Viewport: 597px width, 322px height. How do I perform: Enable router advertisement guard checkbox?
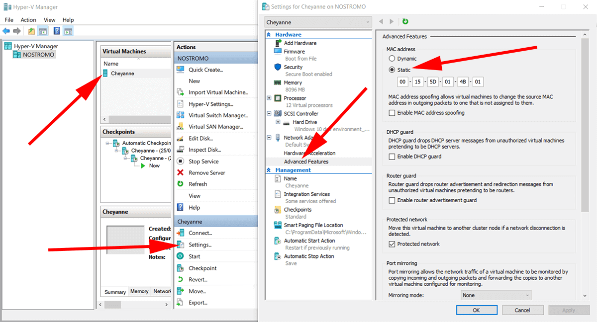coord(392,200)
